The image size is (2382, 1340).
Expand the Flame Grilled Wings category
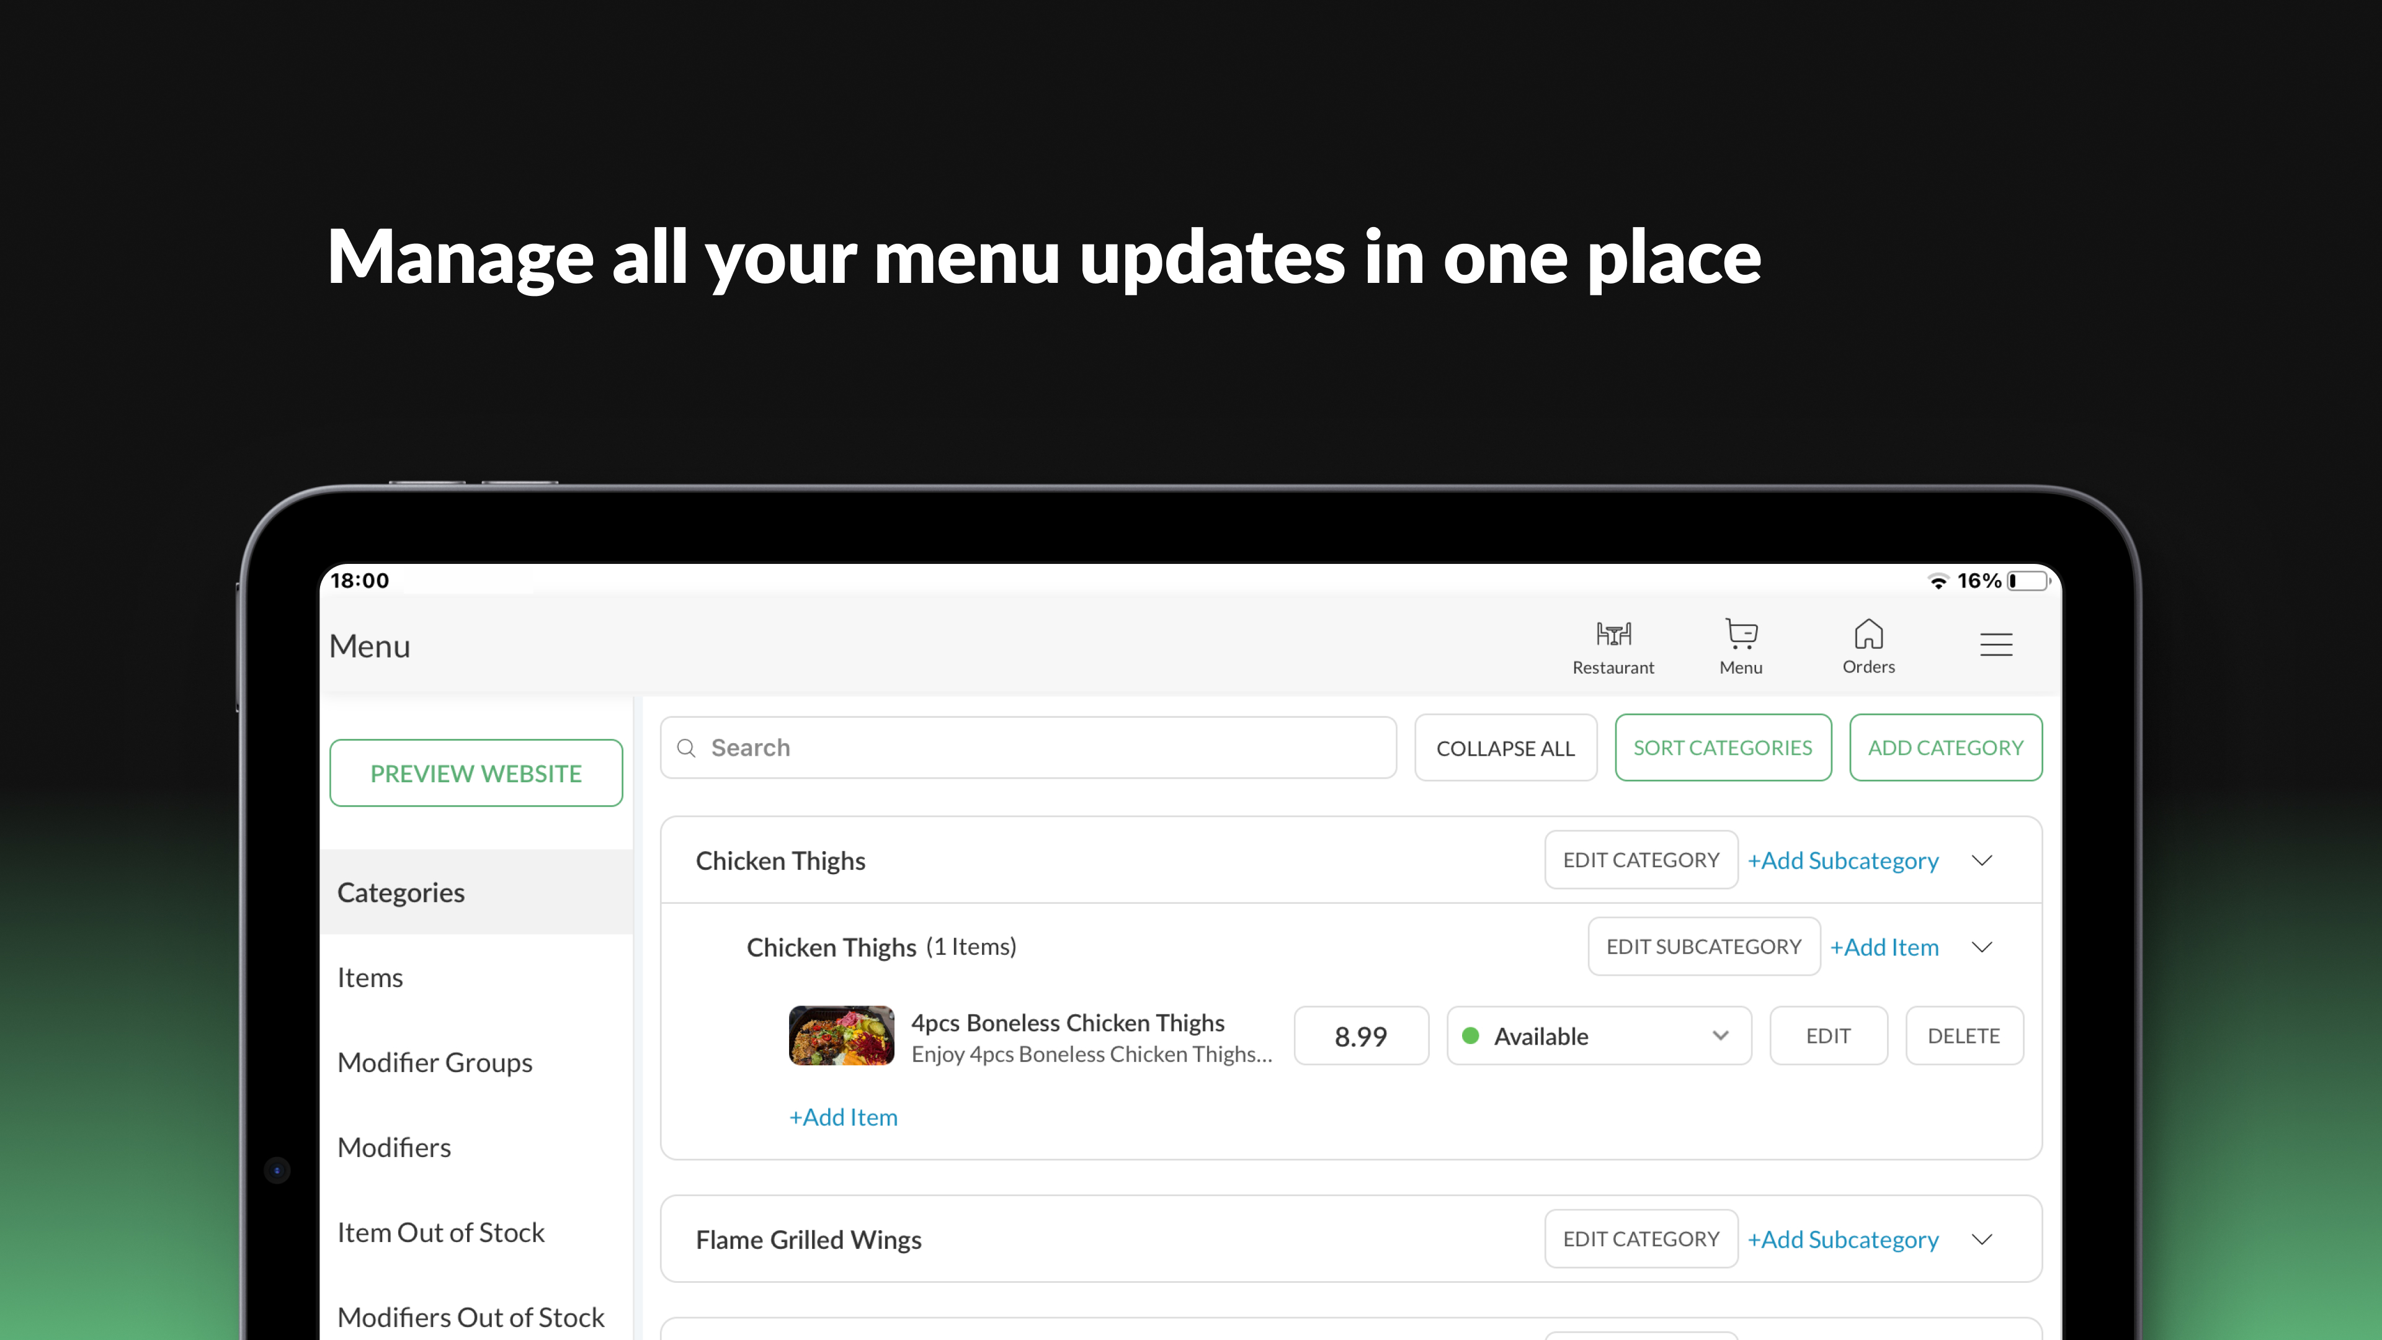point(1982,1239)
